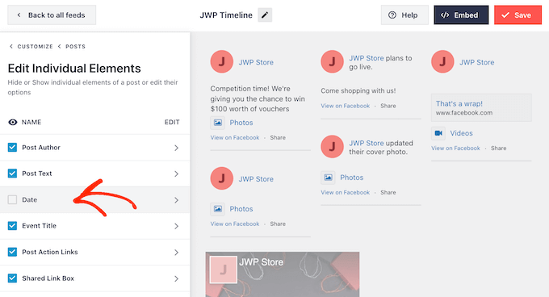Uncheck the Post Author checkbox
The width and height of the screenshot is (549, 297).
(x=12, y=147)
